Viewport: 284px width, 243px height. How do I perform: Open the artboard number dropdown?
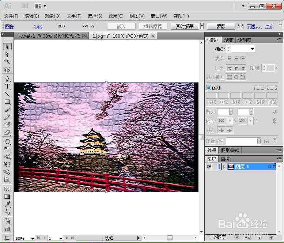point(61,239)
